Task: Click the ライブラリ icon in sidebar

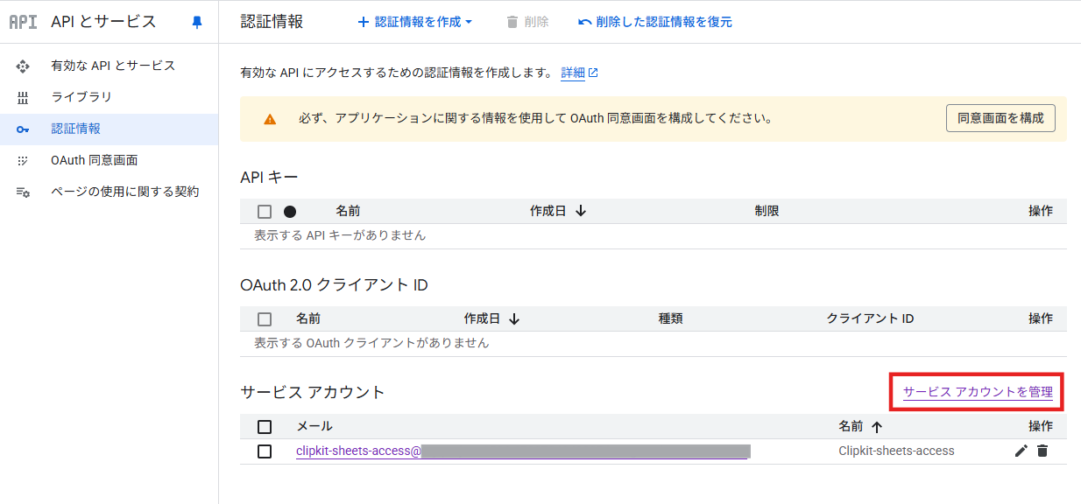Action: (24, 97)
